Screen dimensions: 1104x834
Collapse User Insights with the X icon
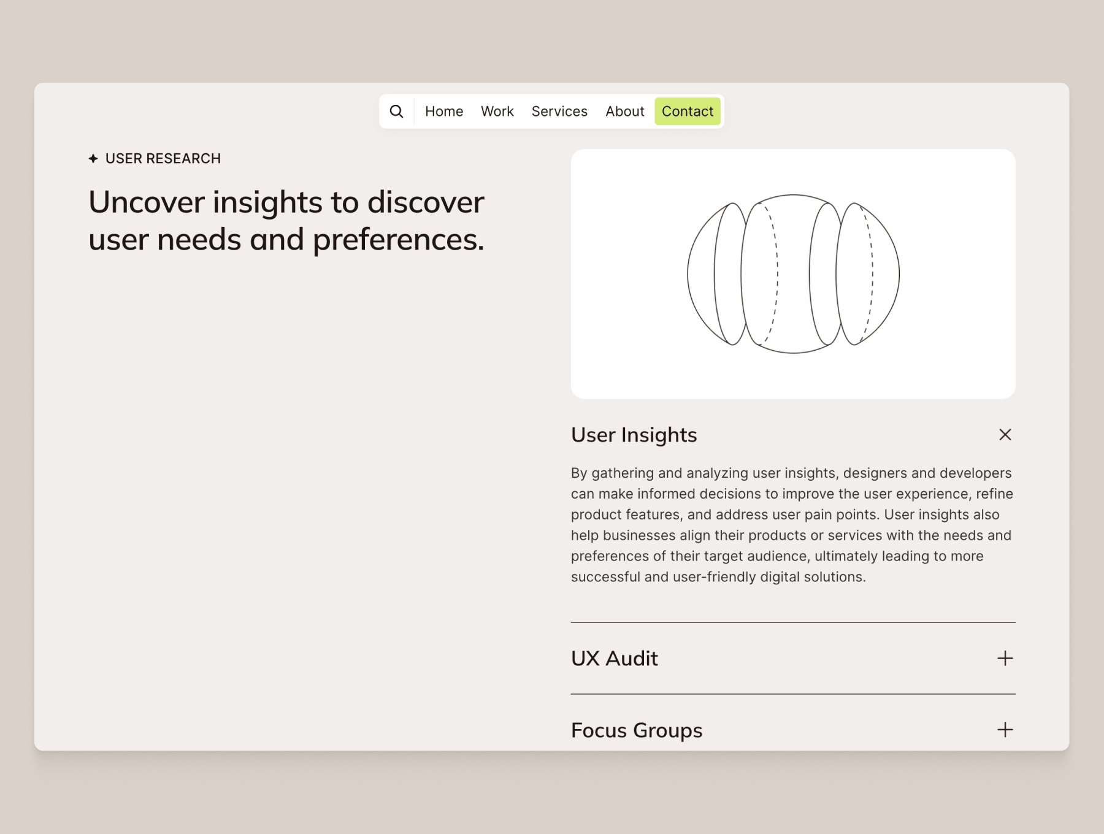[x=1005, y=435]
